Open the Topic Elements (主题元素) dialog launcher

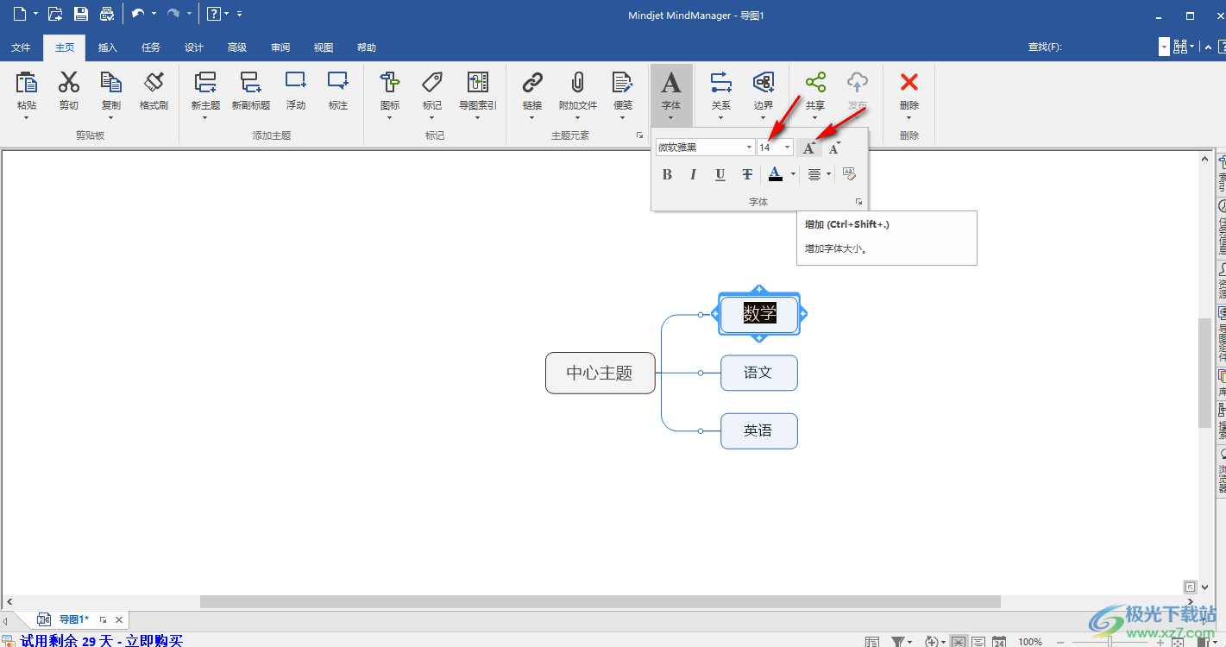coord(639,135)
